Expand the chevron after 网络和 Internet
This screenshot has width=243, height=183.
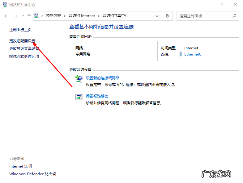(99, 16)
